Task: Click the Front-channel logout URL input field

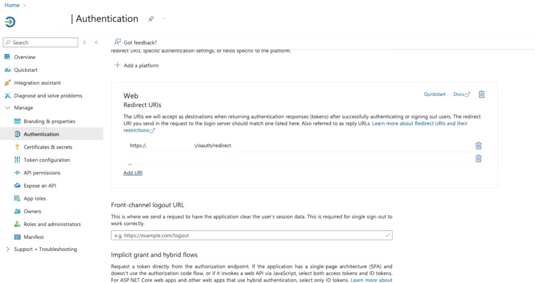Action: (x=251, y=235)
